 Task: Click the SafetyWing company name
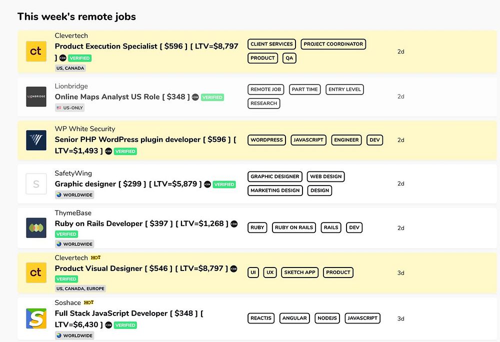click(73, 173)
